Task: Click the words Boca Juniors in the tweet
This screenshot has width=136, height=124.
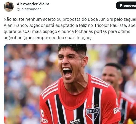Action: tap(100, 19)
